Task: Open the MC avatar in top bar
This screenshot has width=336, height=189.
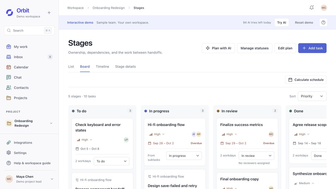Action: [x=324, y=8]
